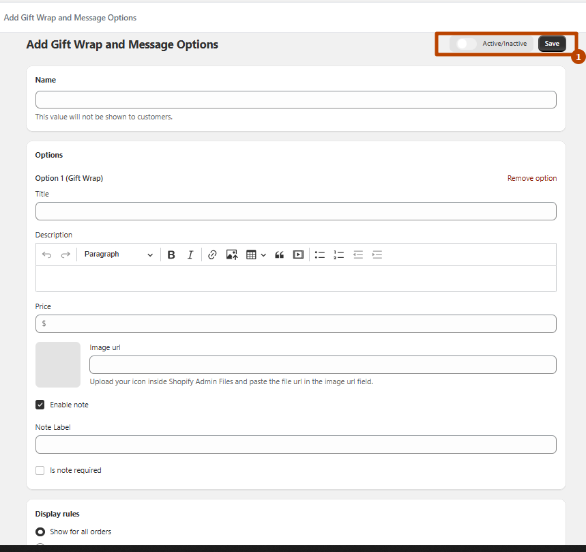Insert a link in the description
586x552 pixels.
click(x=212, y=255)
